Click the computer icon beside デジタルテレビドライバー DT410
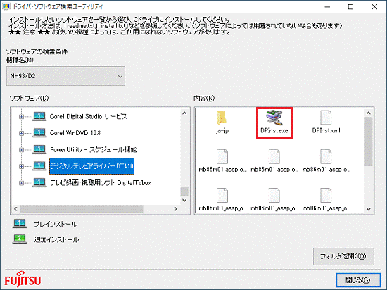Image resolution: width=387 pixels, height=290 pixels. pos(39,166)
